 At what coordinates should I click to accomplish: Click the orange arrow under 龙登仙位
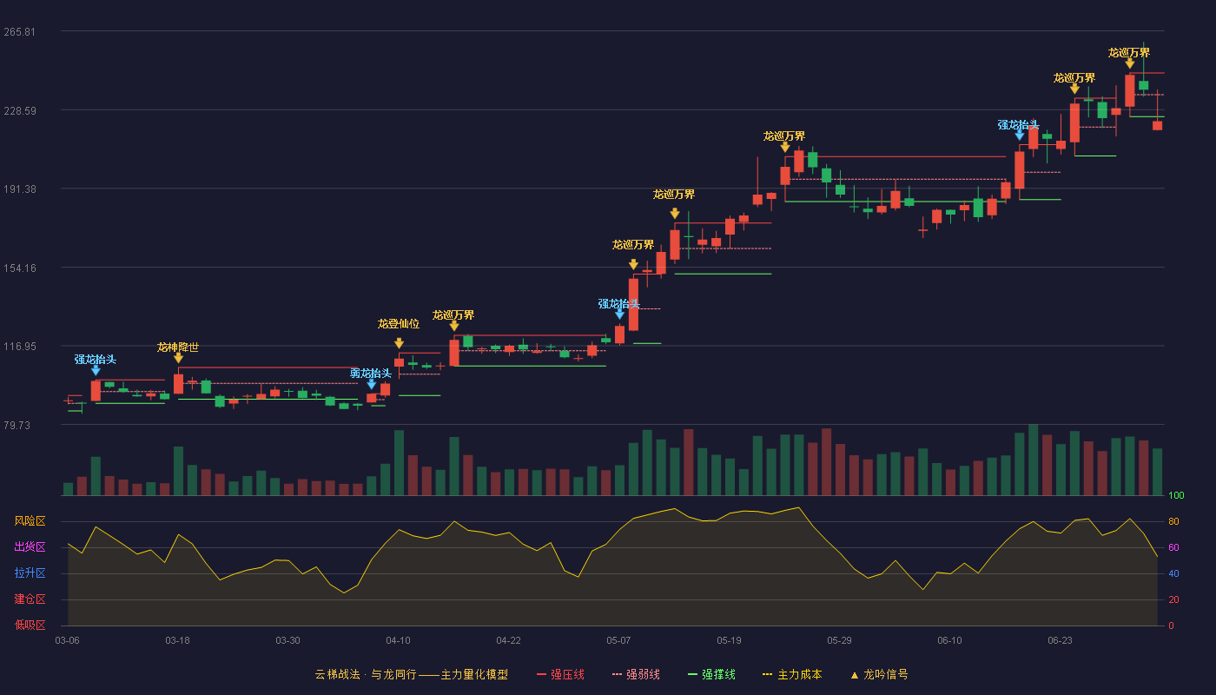tap(399, 343)
